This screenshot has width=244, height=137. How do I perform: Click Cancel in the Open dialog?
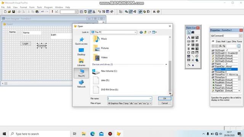click(165, 103)
